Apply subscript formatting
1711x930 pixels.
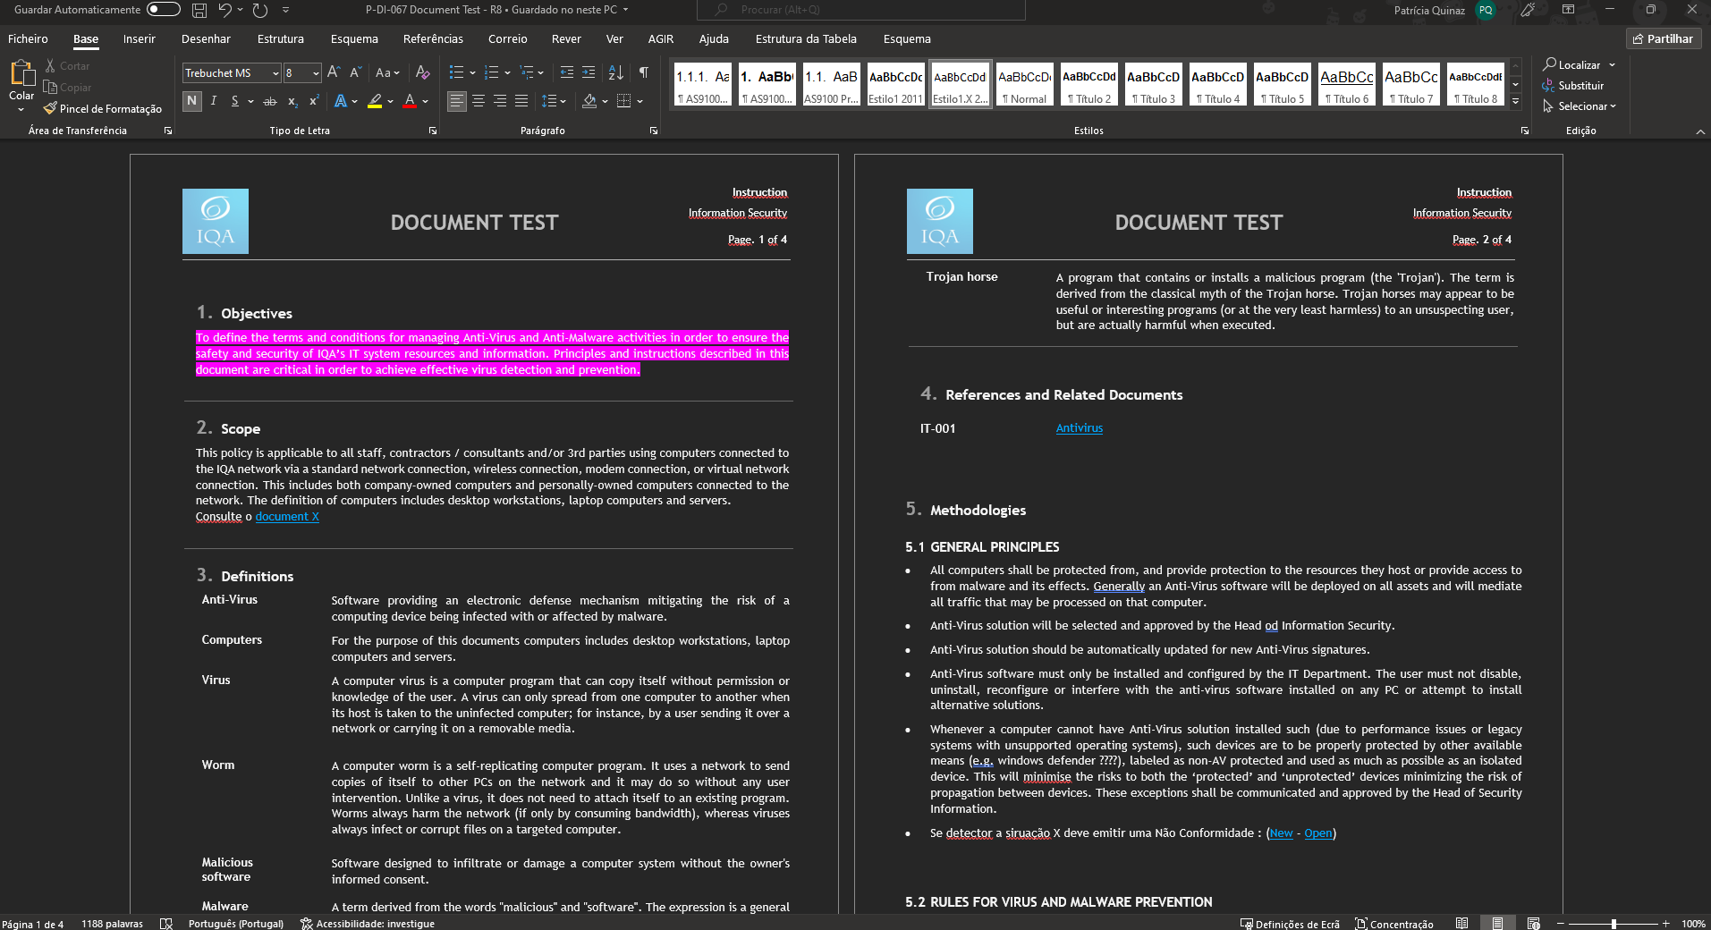292,101
